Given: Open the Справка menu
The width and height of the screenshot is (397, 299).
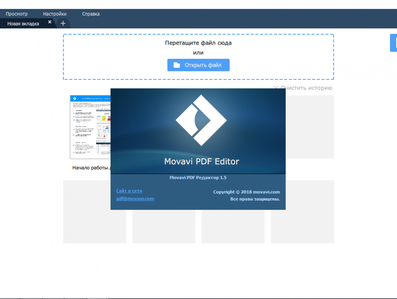Looking at the screenshot, I should (x=91, y=14).
